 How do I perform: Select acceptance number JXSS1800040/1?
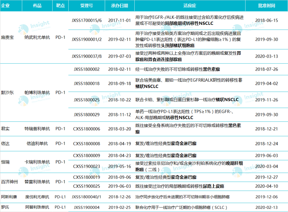(x=86, y=197)
